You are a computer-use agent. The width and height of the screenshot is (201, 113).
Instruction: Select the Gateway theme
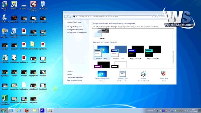click(x=101, y=34)
